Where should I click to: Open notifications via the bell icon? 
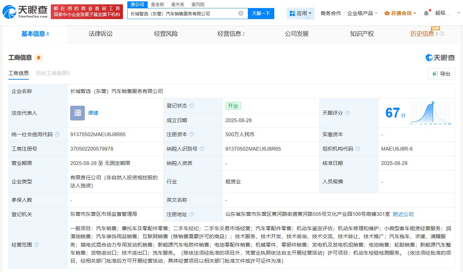[427, 13]
